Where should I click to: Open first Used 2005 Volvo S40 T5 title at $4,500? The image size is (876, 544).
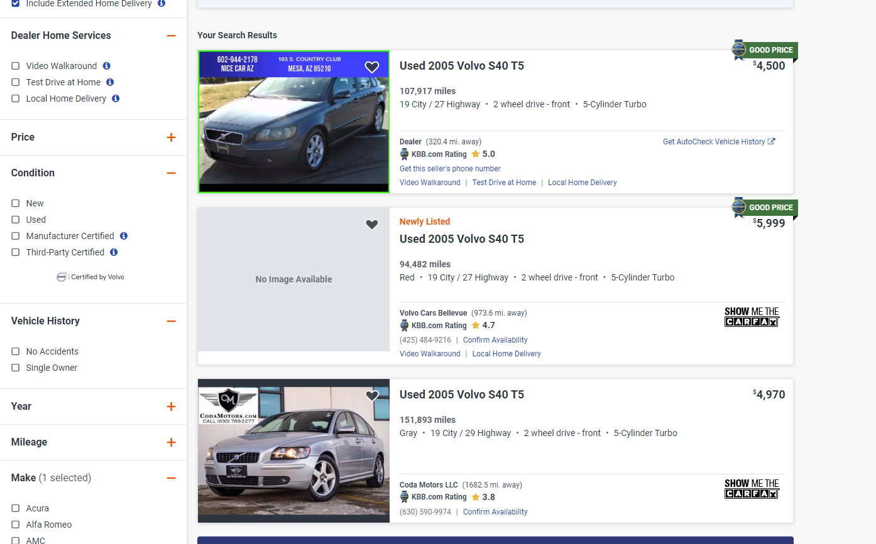pos(462,66)
